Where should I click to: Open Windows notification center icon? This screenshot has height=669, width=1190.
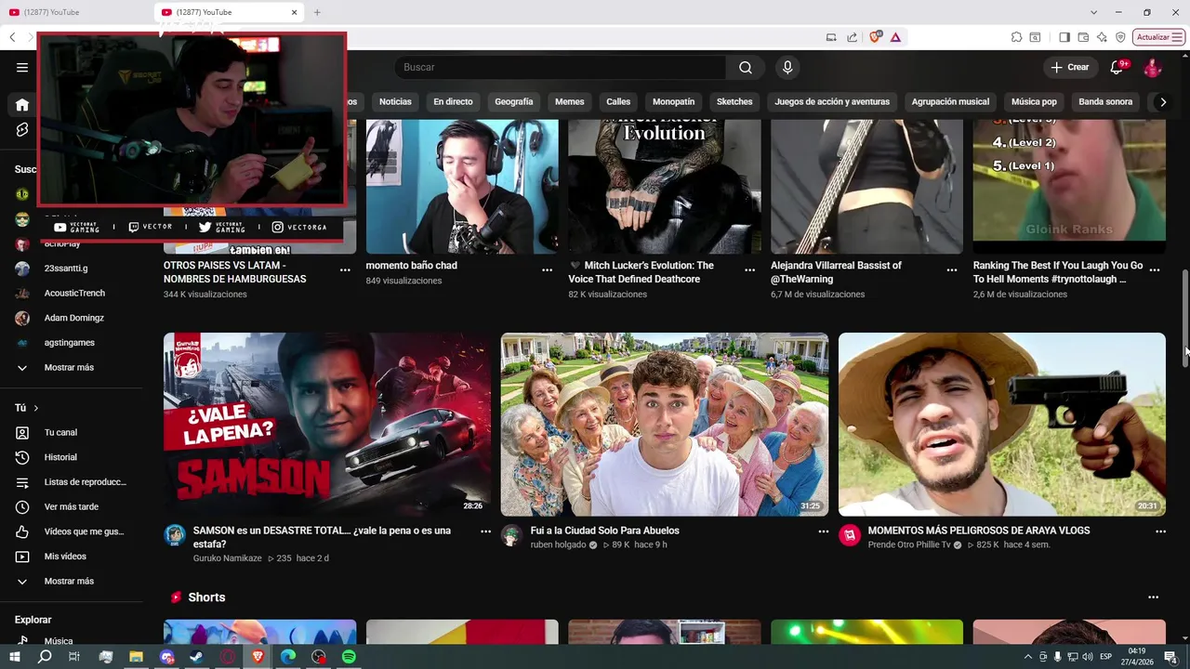[1170, 657]
